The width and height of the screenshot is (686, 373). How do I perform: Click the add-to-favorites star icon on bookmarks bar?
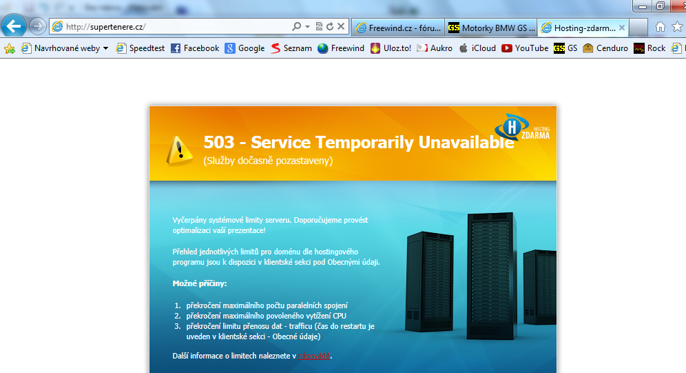[x=10, y=48]
